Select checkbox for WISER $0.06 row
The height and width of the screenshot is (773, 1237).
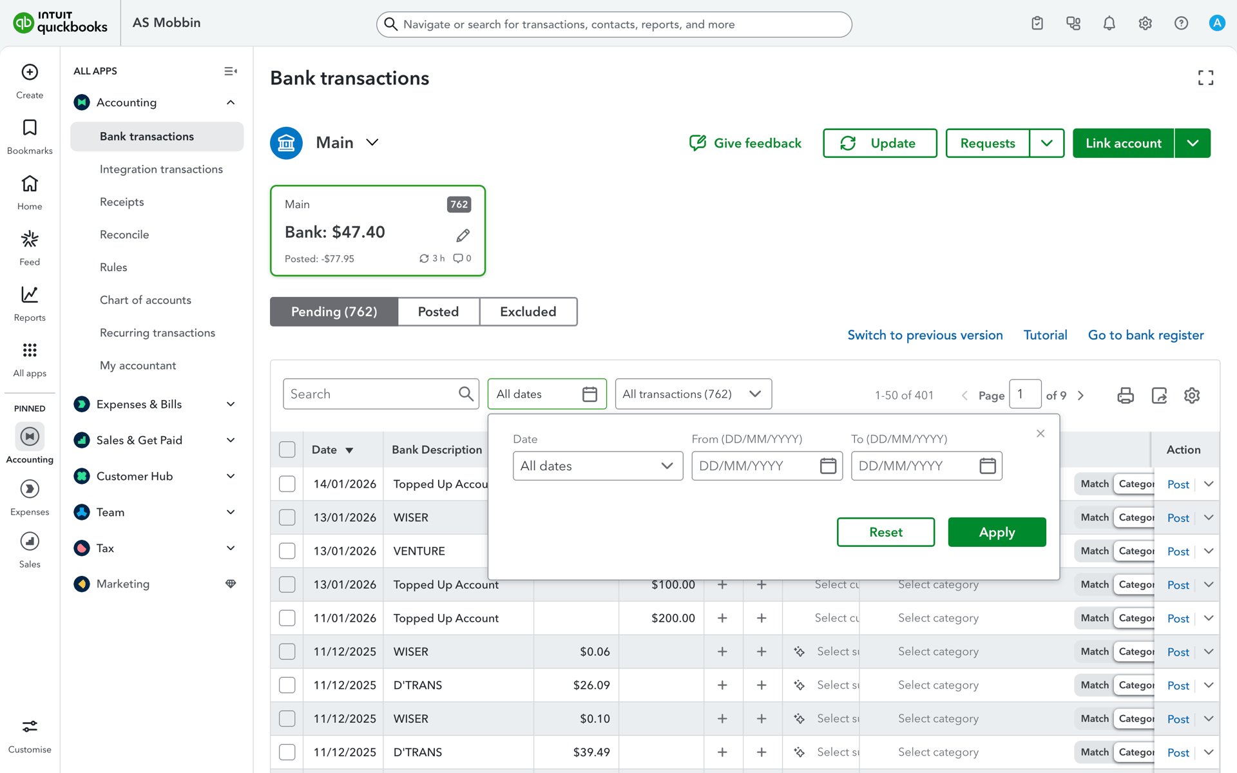(x=287, y=651)
